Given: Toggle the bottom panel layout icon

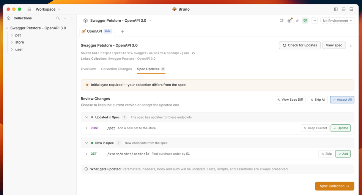Looking at the screenshot, I should pos(343,9).
